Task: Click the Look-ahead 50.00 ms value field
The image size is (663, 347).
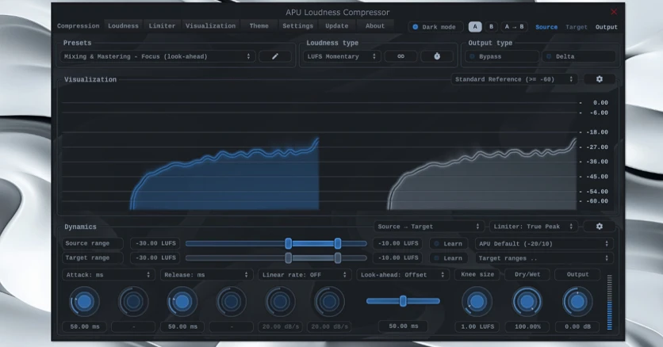Action: coord(404,326)
